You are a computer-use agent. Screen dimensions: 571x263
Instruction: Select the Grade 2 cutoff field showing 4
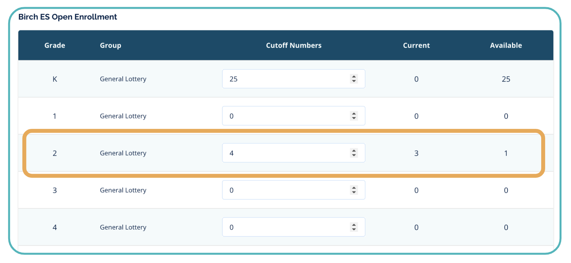coord(285,153)
